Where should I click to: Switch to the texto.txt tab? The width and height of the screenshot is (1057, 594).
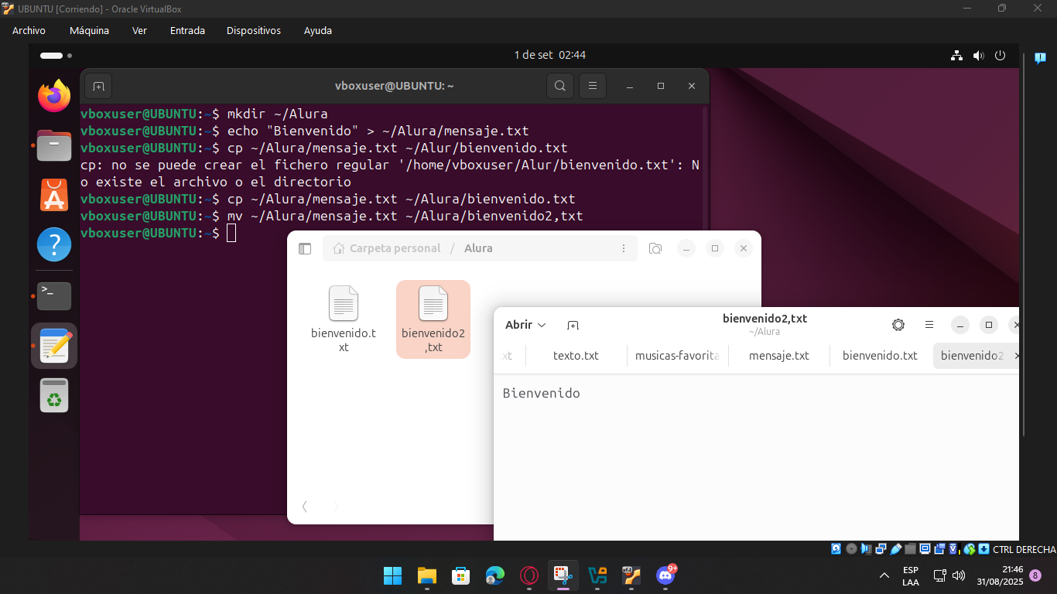[x=576, y=356]
